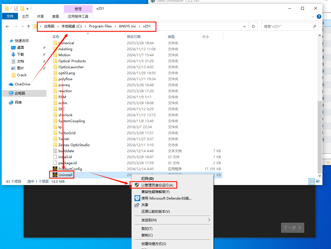Screen dimensions: 331x249
Task: Select 网络 in the left sidebar
Action: click(18, 102)
